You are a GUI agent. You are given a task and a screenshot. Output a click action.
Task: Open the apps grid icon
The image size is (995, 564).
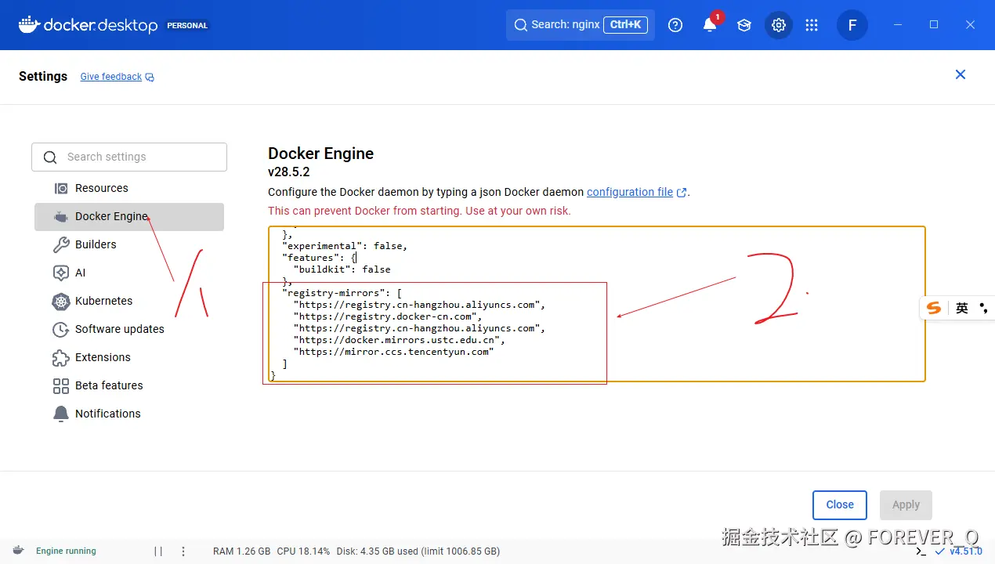coord(812,25)
